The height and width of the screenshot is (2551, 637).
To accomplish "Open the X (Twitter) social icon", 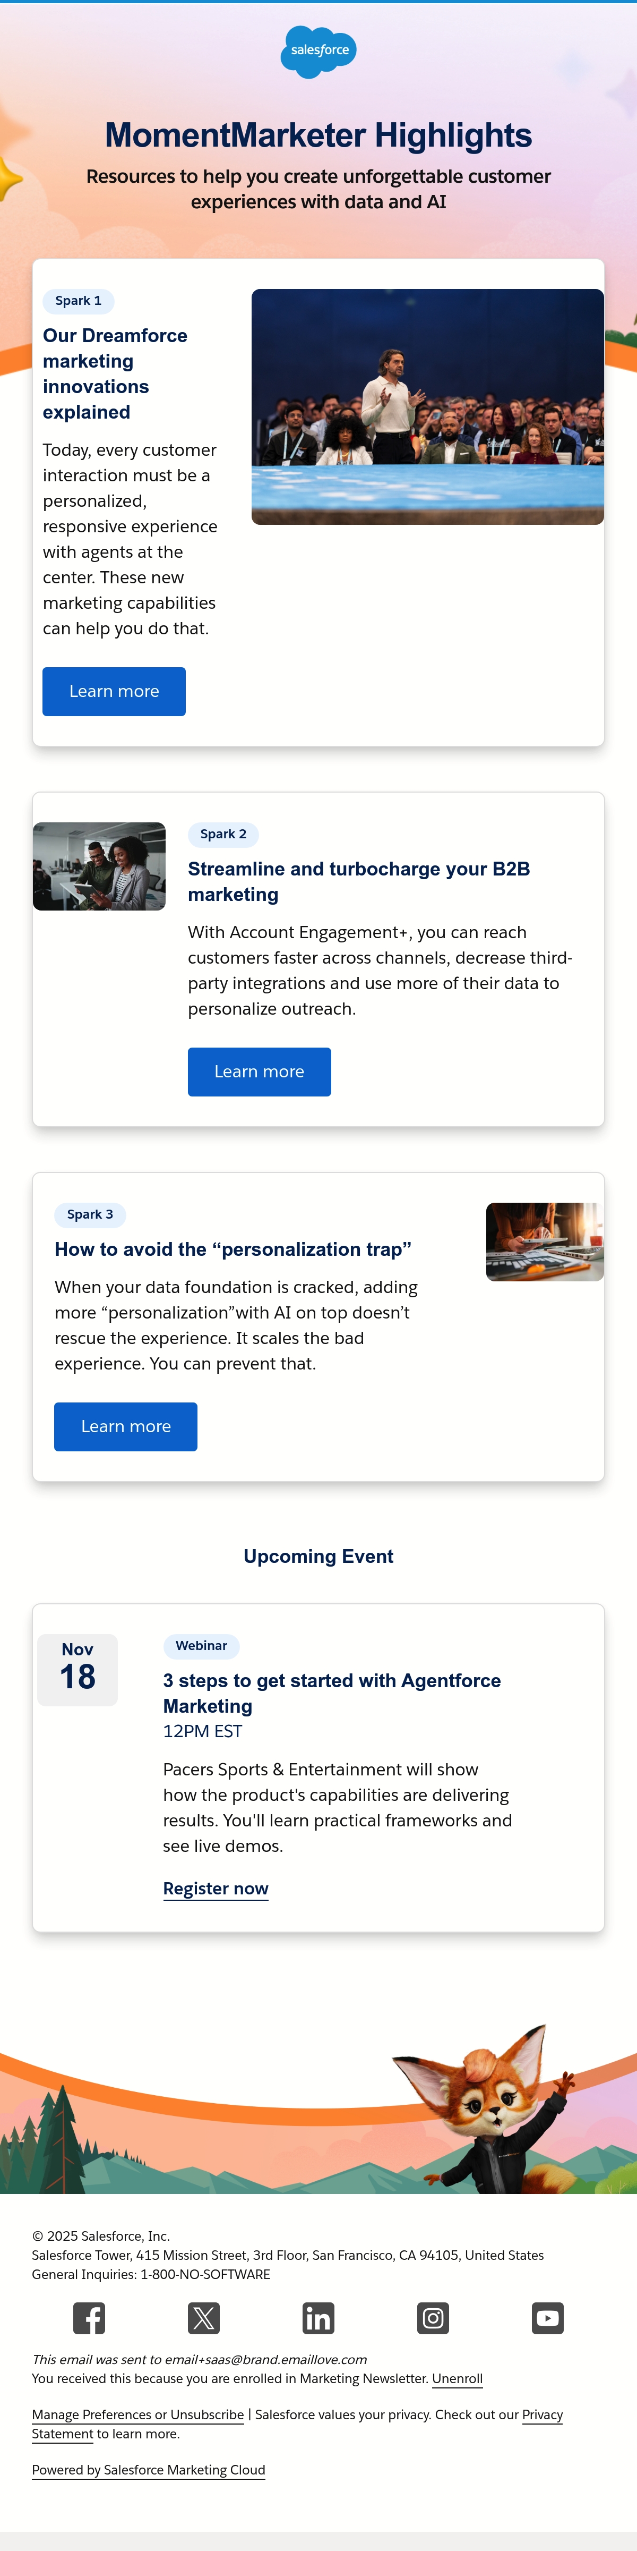I will [x=204, y=2317].
